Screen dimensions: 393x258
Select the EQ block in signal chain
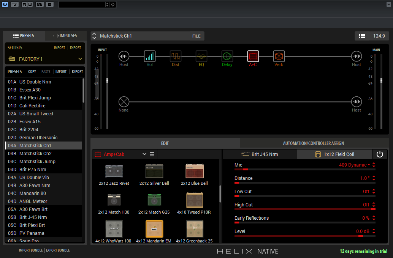click(201, 56)
